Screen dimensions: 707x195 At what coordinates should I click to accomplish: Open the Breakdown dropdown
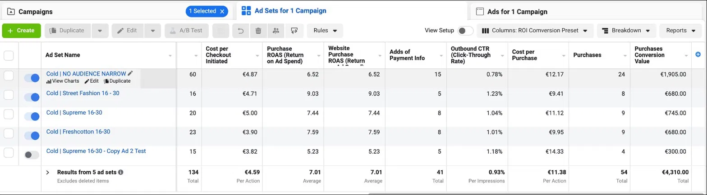point(626,31)
